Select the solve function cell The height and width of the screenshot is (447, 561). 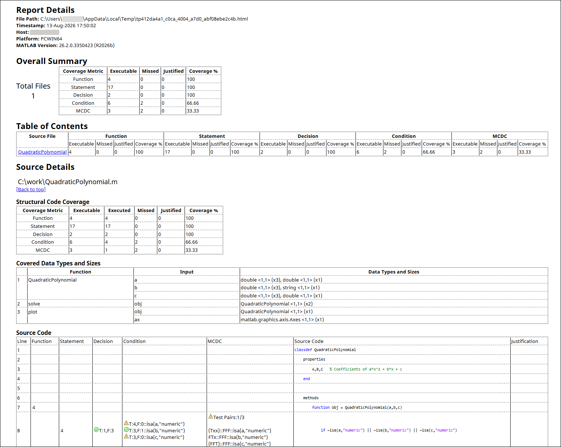click(34, 304)
